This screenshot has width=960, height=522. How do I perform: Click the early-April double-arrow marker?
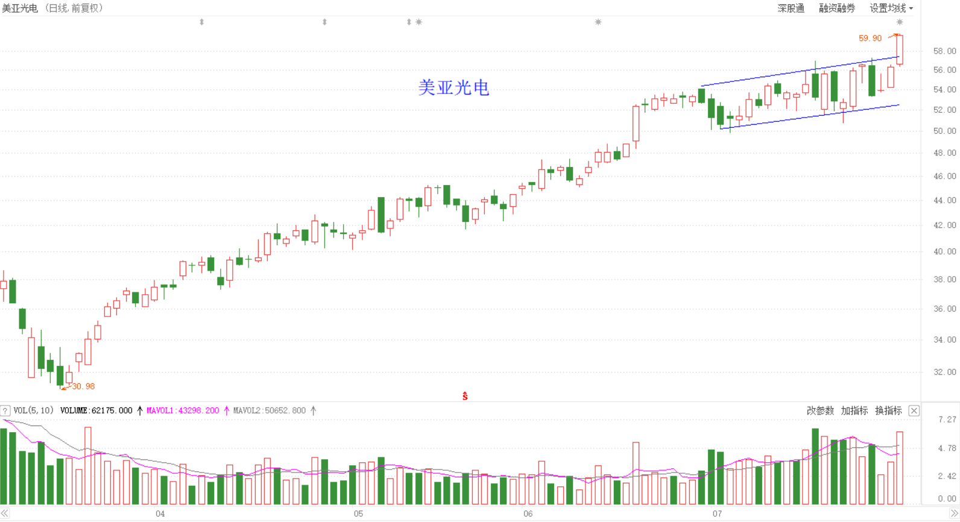201,22
